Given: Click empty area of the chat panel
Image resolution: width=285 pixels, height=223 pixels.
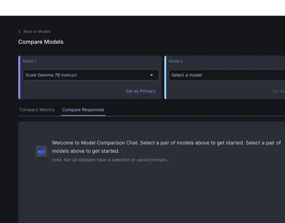Looking at the screenshot, I should tap(148, 197).
